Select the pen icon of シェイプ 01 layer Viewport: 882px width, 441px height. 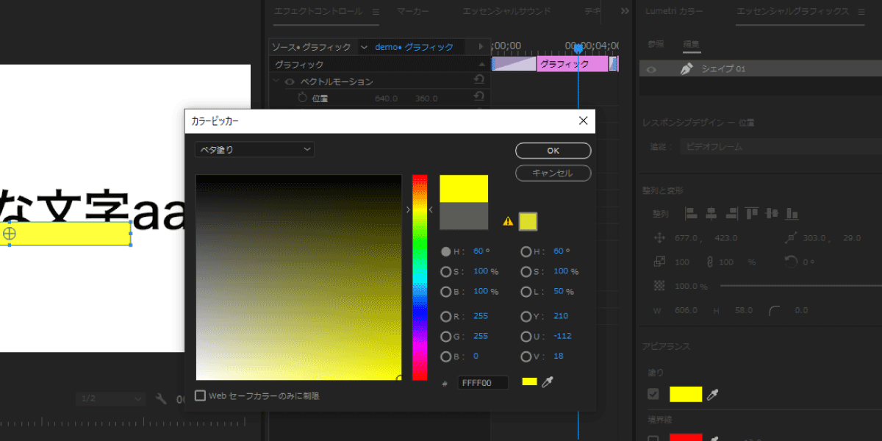click(686, 68)
